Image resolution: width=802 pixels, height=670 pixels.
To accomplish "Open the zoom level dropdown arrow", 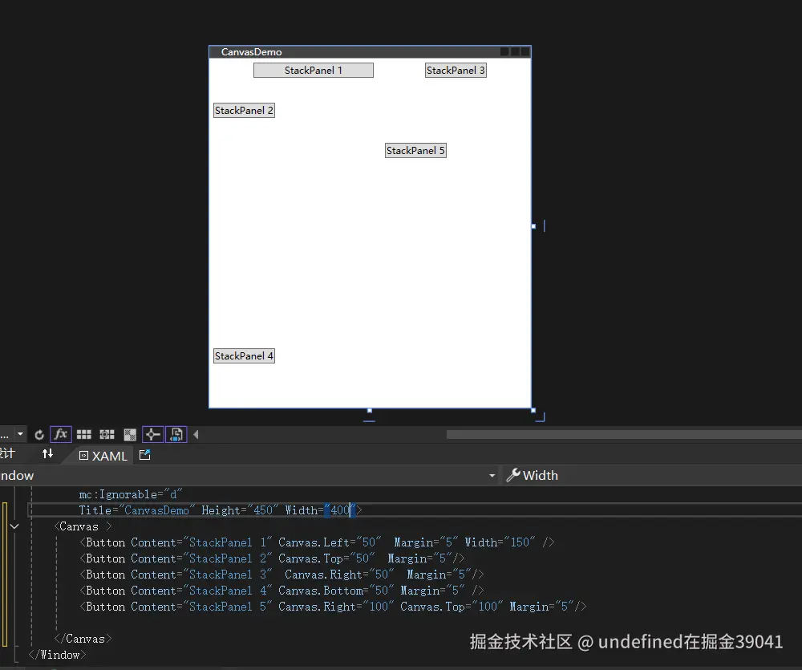I will click(20, 434).
